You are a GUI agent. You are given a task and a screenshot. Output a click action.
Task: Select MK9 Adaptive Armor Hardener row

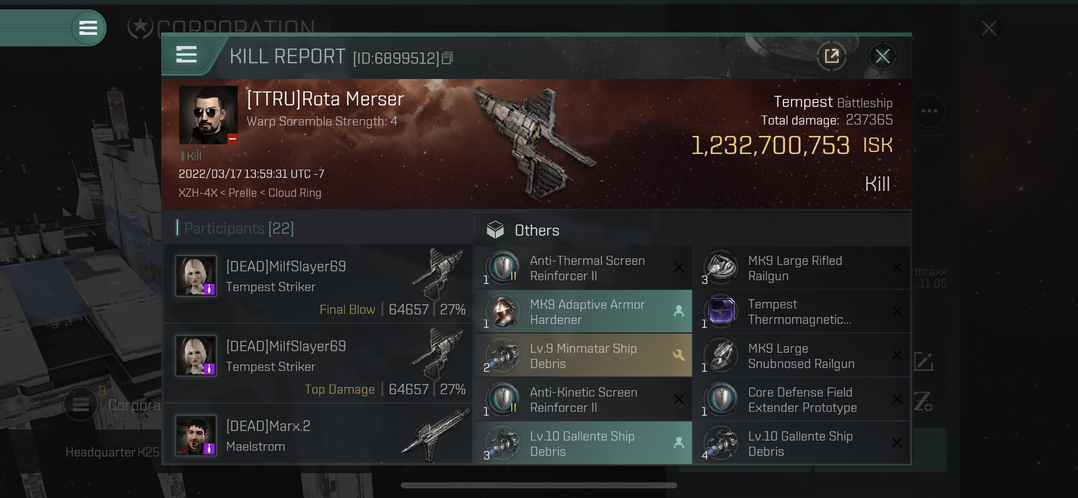[x=584, y=312]
